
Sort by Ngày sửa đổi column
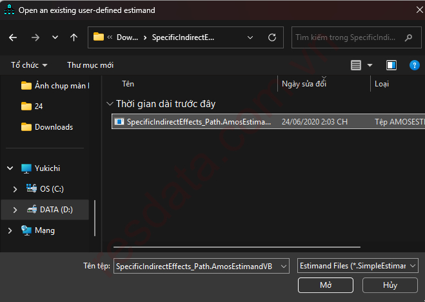point(304,84)
